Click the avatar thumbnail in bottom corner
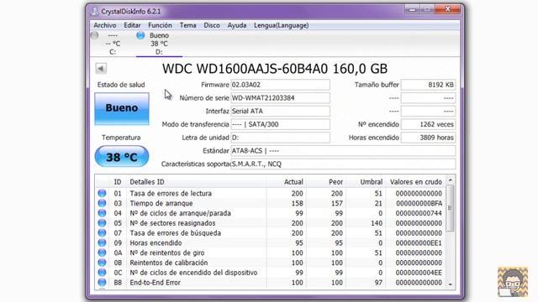538x302 pixels. click(x=513, y=282)
